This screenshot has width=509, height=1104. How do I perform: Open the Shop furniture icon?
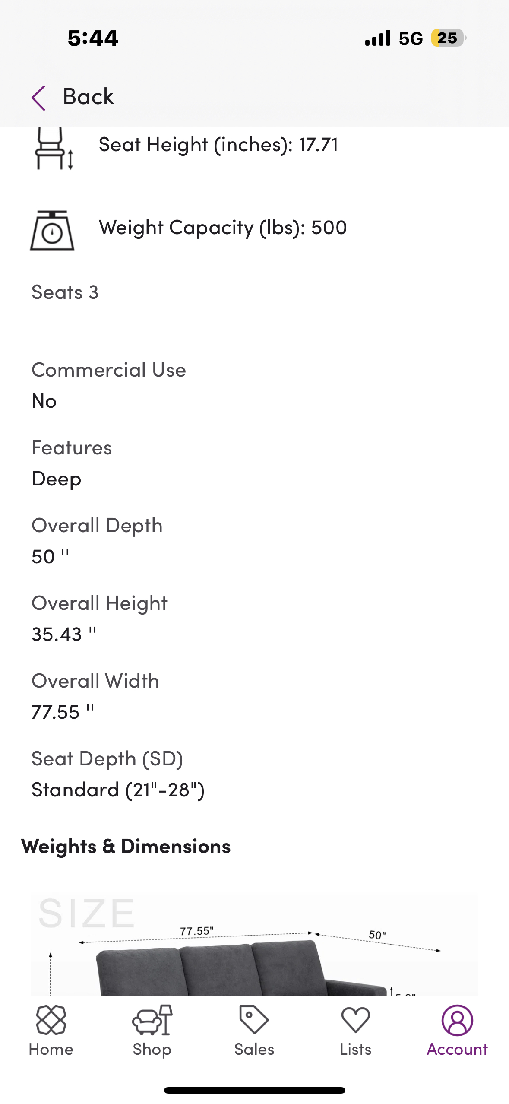pyautogui.click(x=152, y=1020)
